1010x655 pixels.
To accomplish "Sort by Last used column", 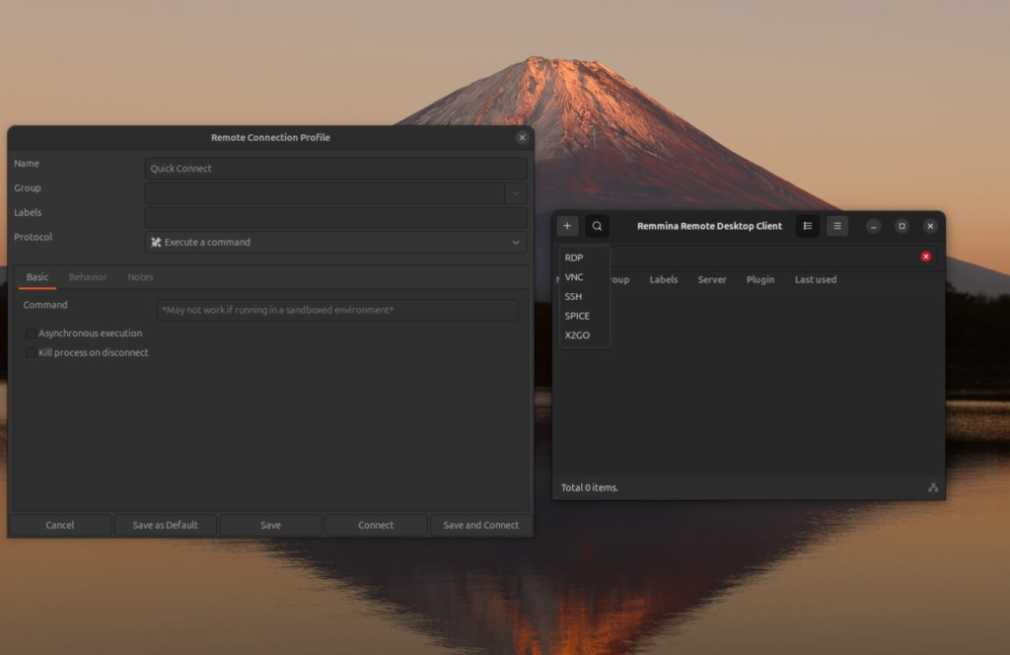I will coord(816,279).
